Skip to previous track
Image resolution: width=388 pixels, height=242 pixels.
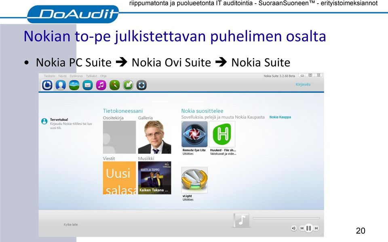tap(302, 228)
